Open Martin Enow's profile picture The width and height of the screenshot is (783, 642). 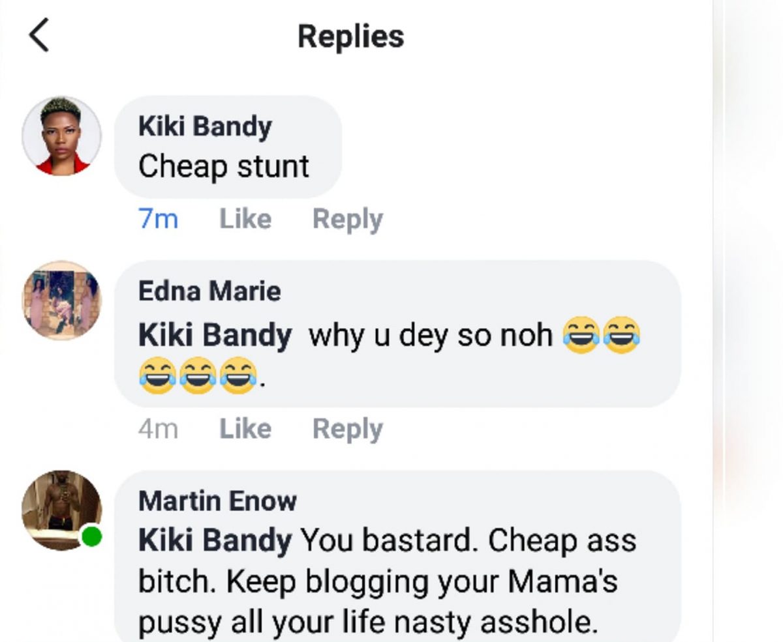pyautogui.click(x=61, y=508)
